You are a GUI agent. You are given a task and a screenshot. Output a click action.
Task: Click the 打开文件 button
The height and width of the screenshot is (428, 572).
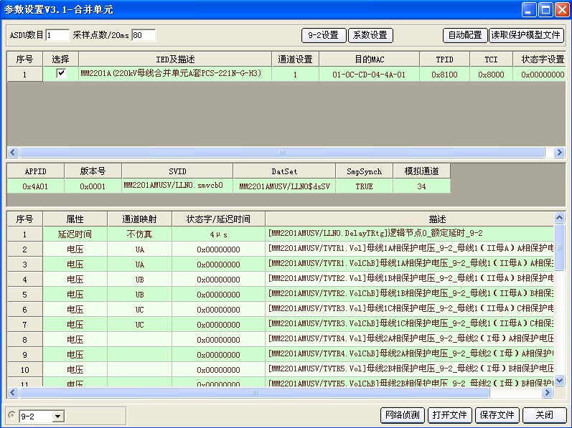point(449,415)
